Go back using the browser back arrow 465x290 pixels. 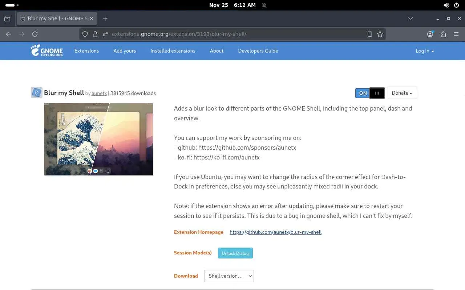click(x=9, y=34)
